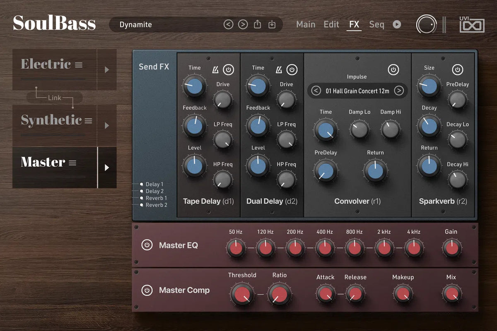Toggle the Tape Delay power button
Viewport: 497px width, 331px height.
228,70
